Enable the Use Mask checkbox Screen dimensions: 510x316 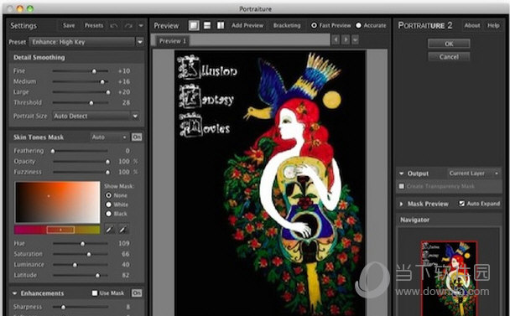[x=95, y=293]
